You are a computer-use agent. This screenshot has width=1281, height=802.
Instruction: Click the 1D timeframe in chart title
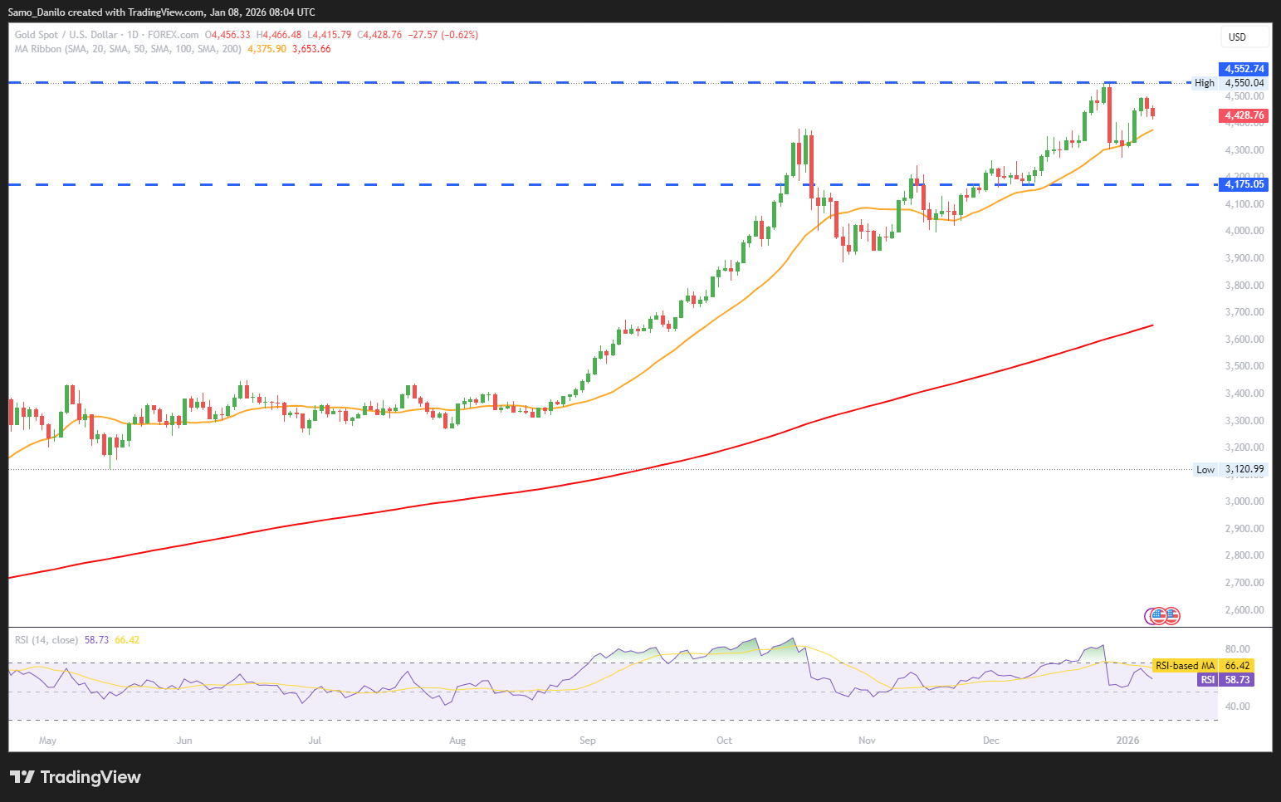[x=132, y=35]
